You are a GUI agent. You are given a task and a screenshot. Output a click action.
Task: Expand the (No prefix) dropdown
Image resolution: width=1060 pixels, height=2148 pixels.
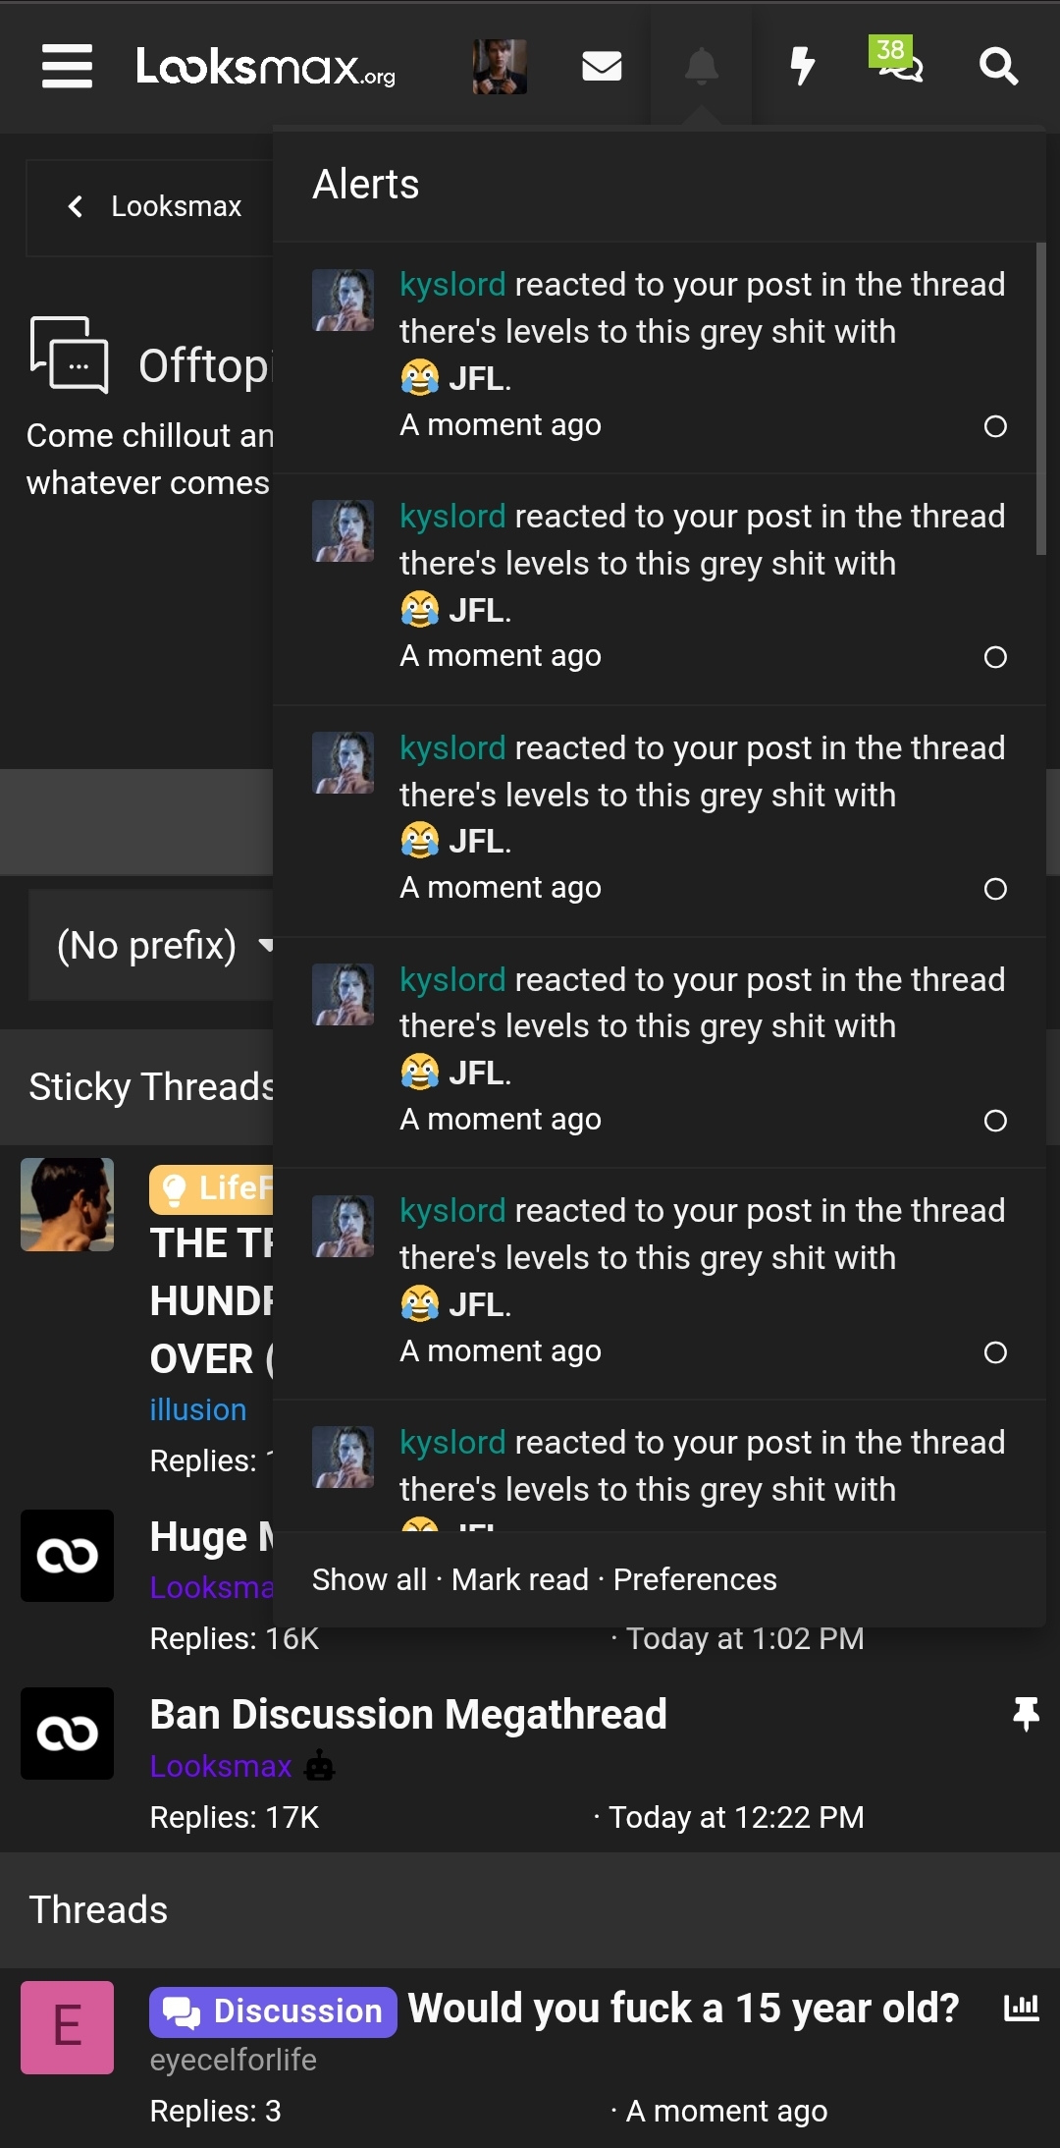point(152,945)
